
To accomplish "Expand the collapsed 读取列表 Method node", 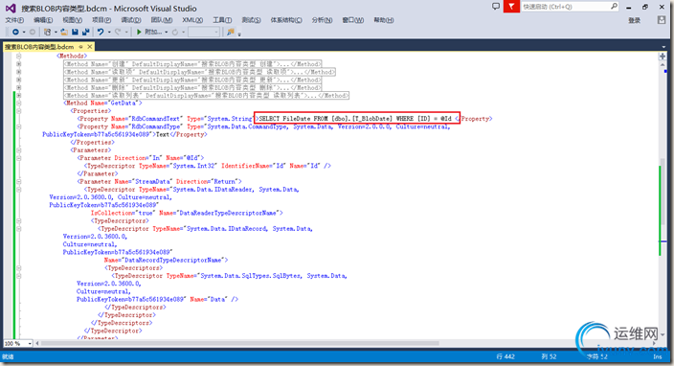I will pos(18,96).
